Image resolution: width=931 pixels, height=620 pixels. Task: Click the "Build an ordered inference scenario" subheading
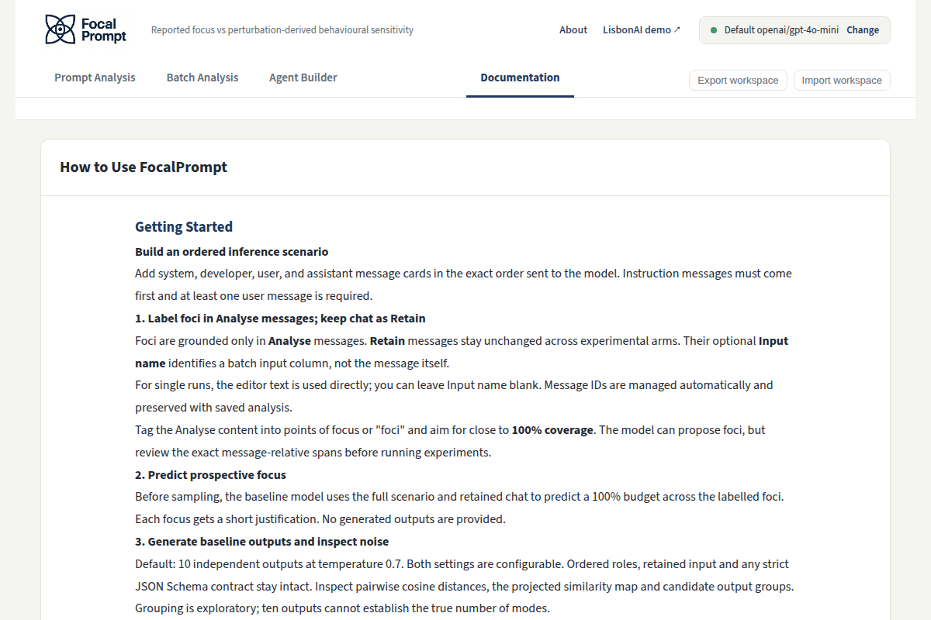tap(232, 252)
